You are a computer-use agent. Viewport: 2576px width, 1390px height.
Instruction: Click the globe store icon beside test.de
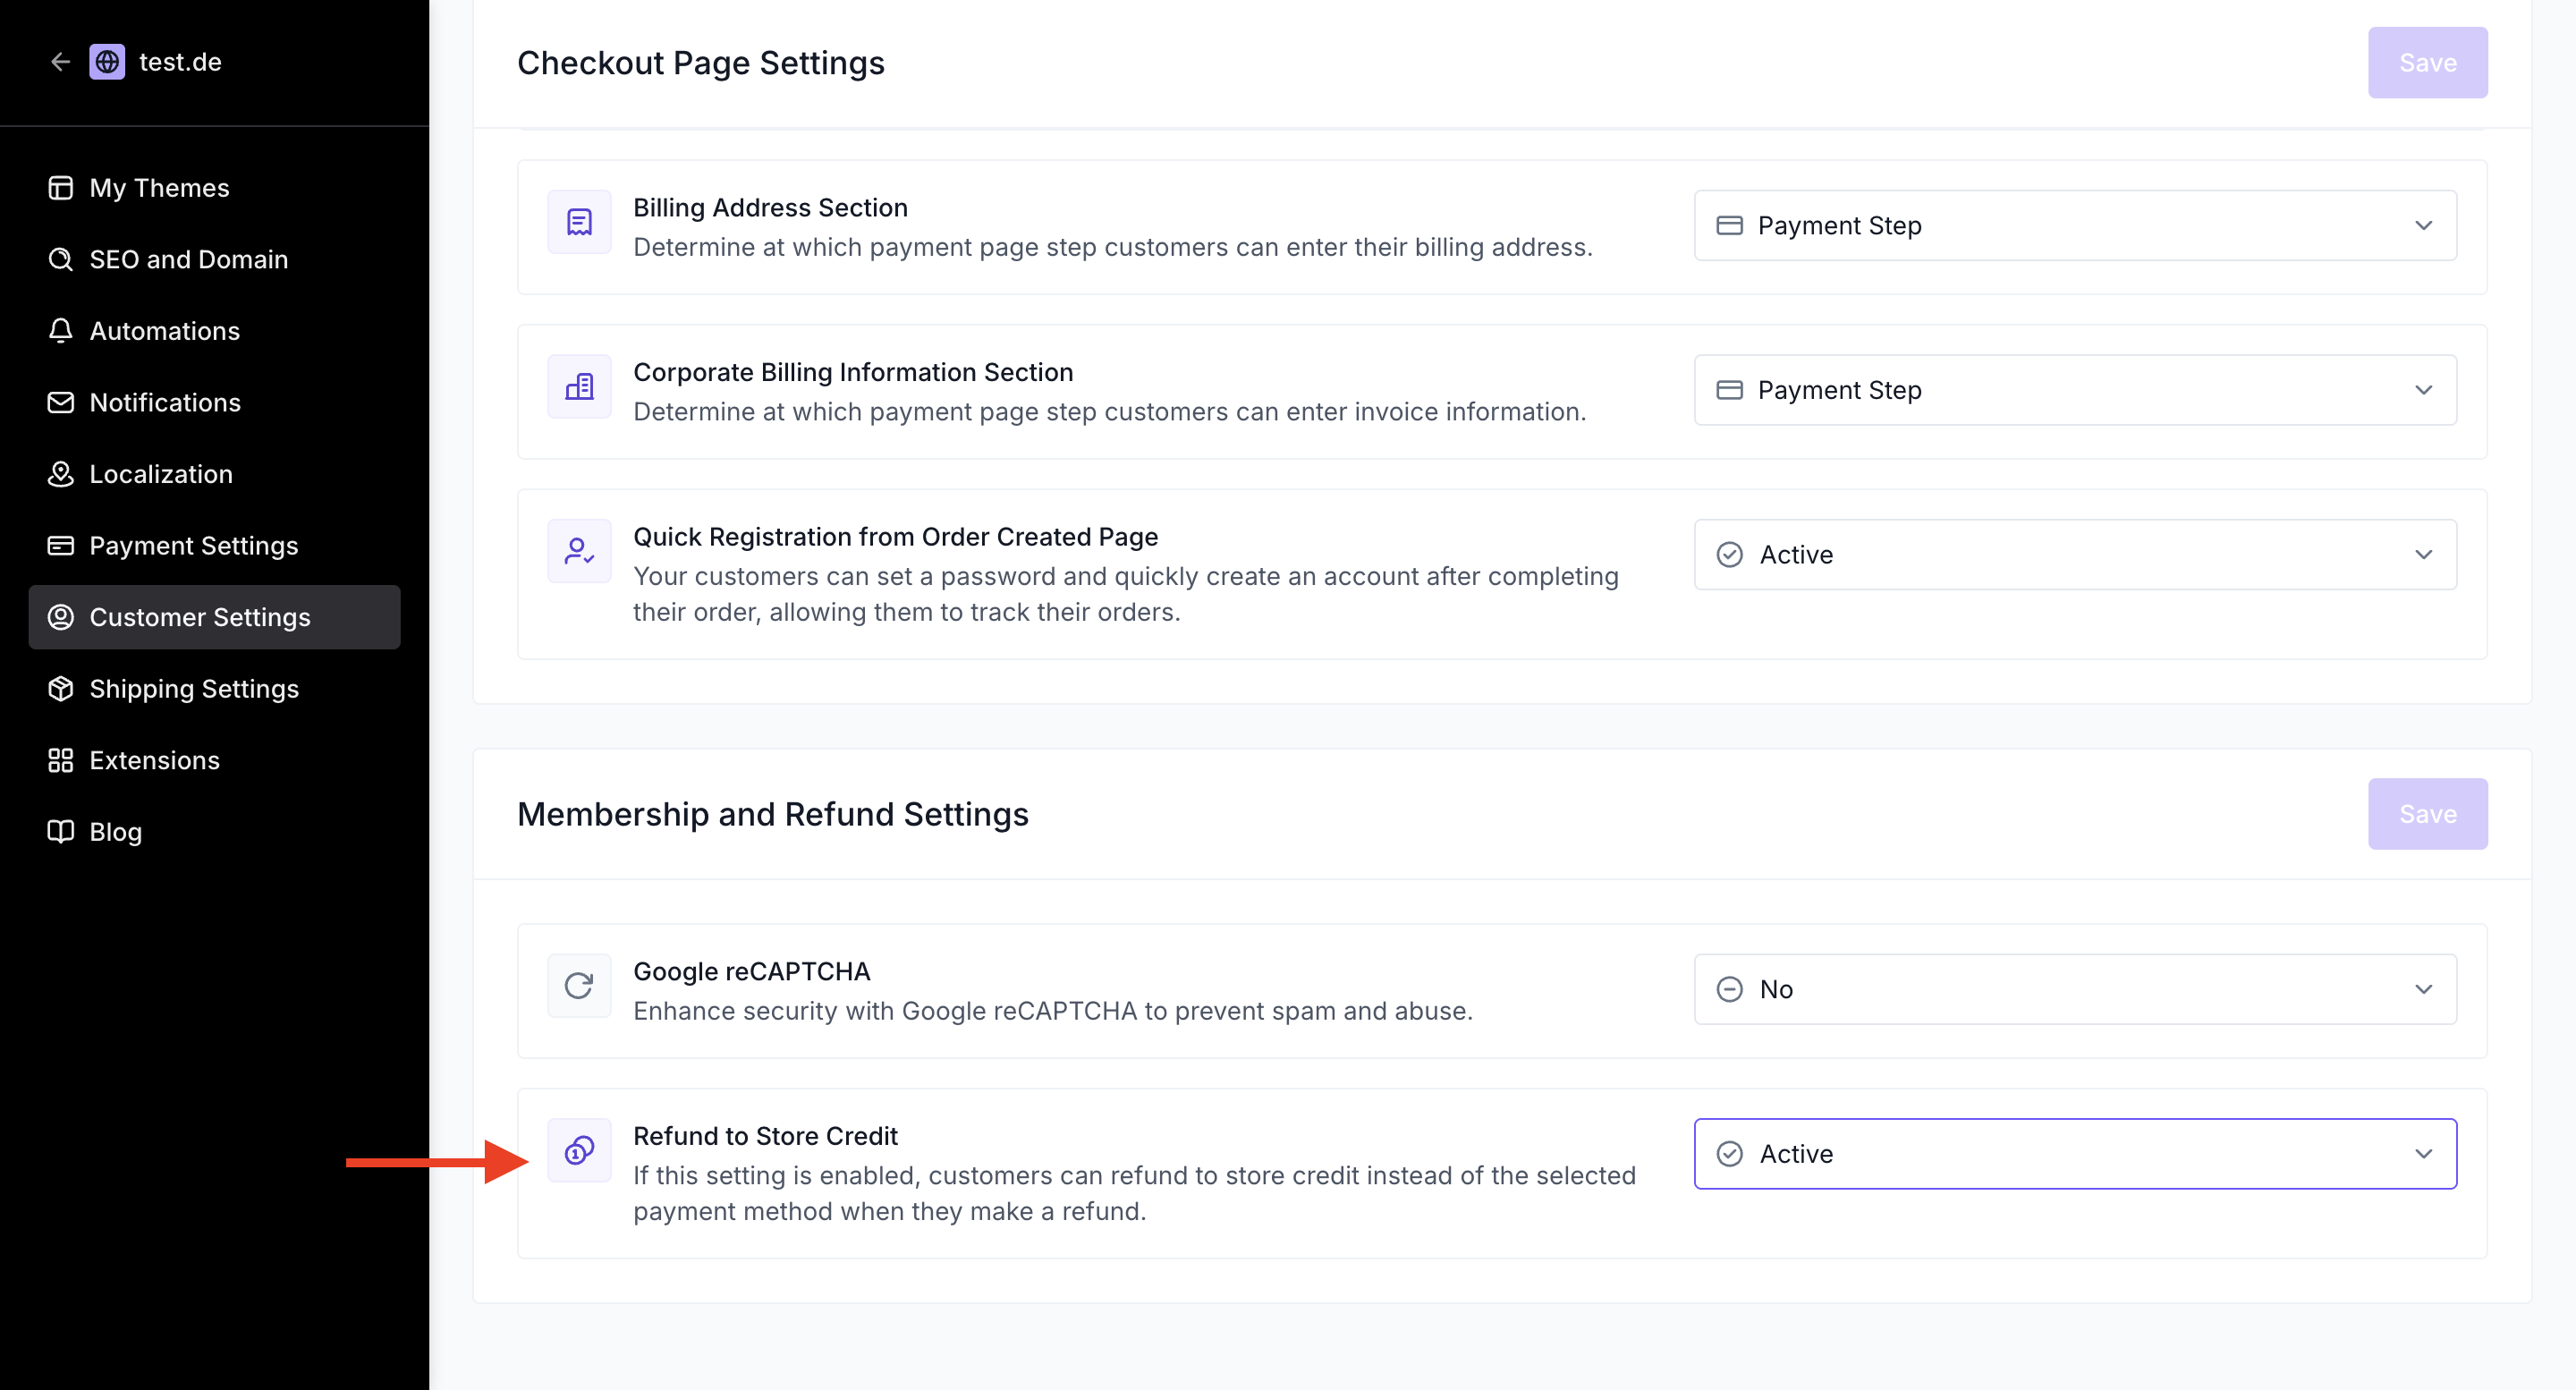pos(107,62)
